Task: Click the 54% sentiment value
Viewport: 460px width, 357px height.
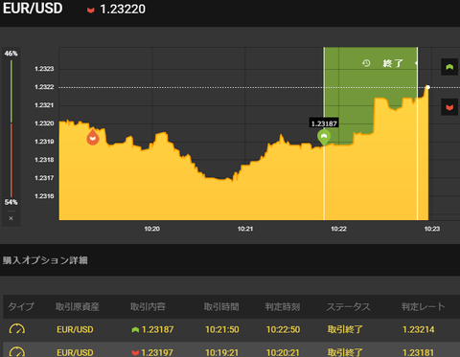Action: [11, 202]
